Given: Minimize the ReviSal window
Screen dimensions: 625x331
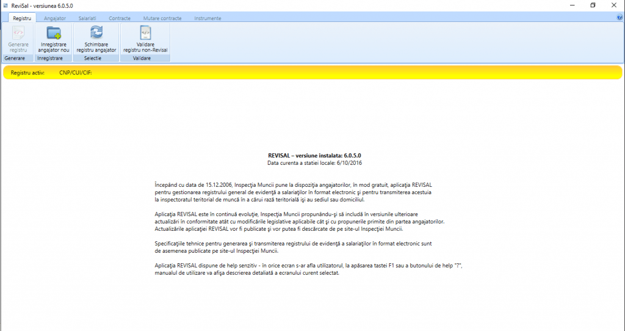Looking at the screenshot, I should tap(573, 5).
